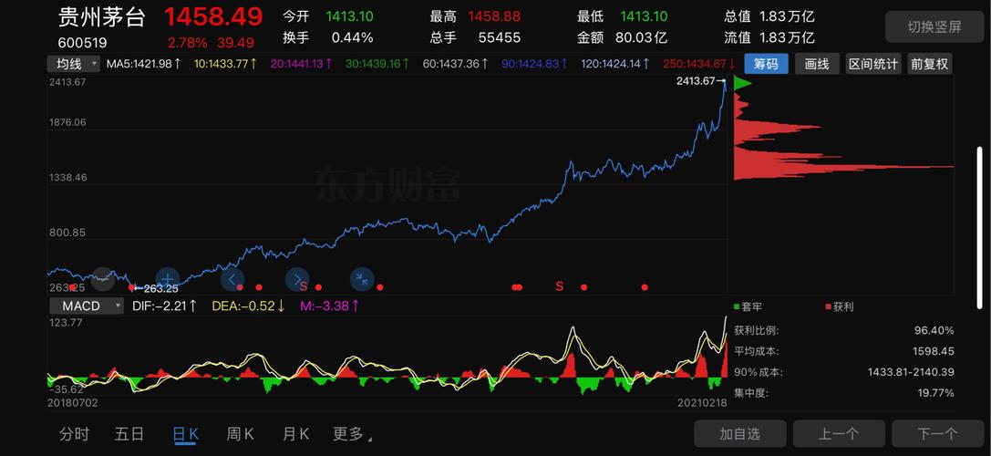Click the last red dot event marker on chart
This screenshot has width=991, height=456.
(644, 287)
